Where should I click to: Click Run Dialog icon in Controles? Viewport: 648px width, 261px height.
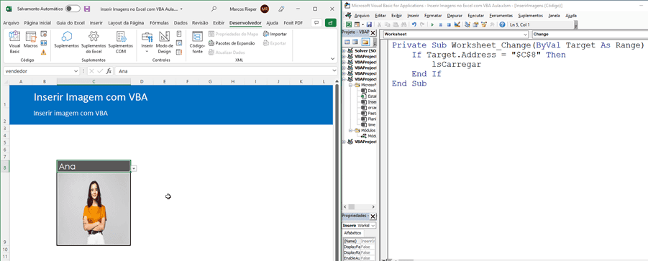coord(179,52)
